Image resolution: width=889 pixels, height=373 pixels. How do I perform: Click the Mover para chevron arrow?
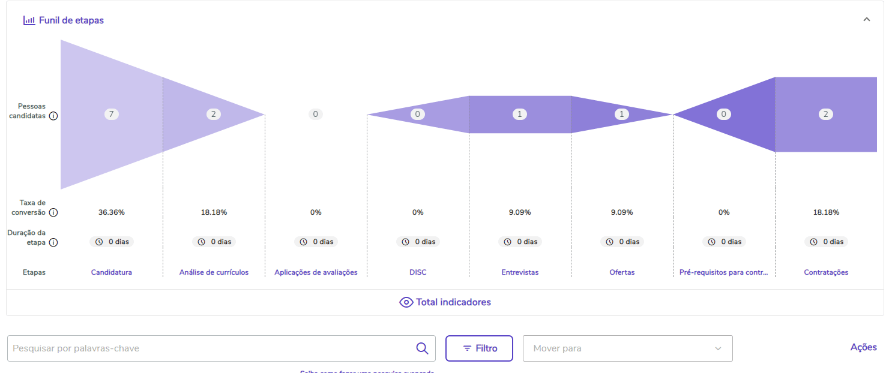(718, 348)
